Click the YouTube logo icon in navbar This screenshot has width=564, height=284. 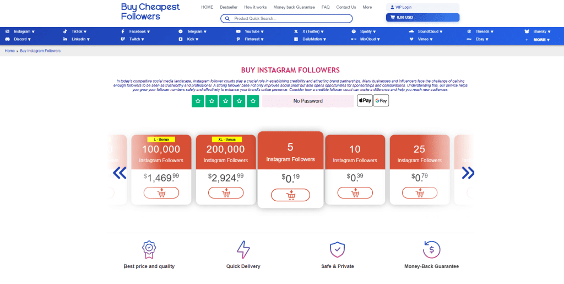[x=238, y=31]
